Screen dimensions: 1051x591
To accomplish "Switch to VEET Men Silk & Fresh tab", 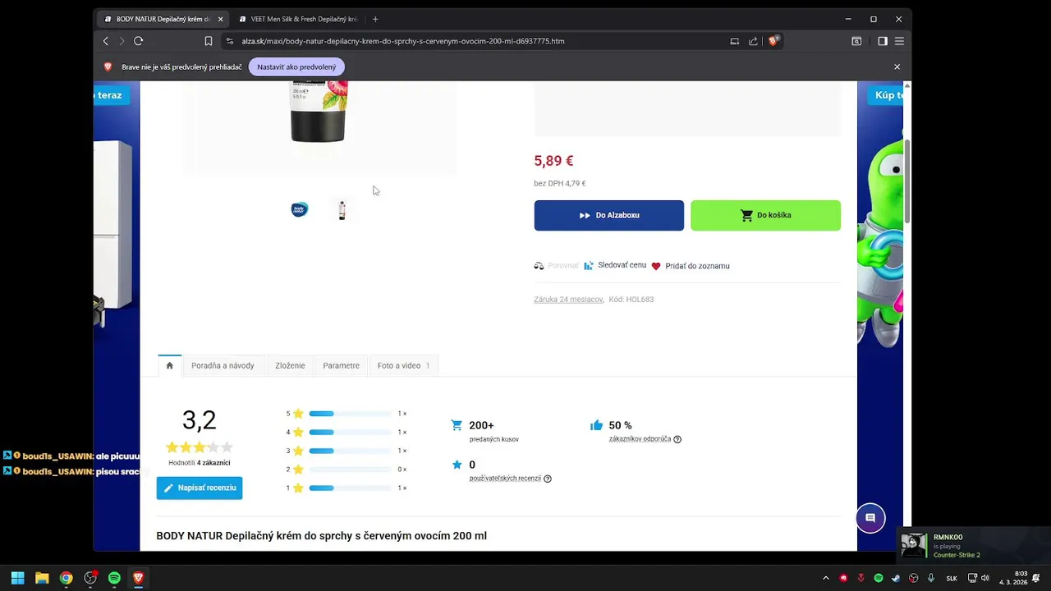I will click(298, 19).
